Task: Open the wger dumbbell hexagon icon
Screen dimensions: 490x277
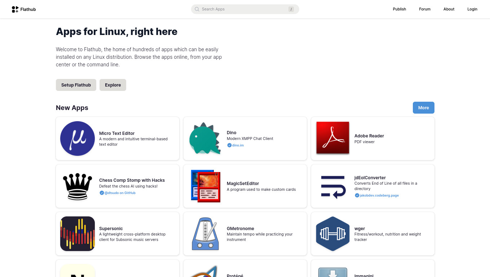Action: [333, 234]
